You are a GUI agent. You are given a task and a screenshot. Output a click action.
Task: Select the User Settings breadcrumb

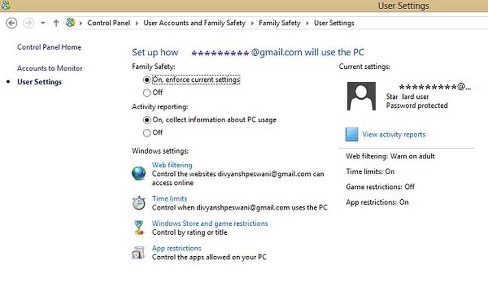334,23
